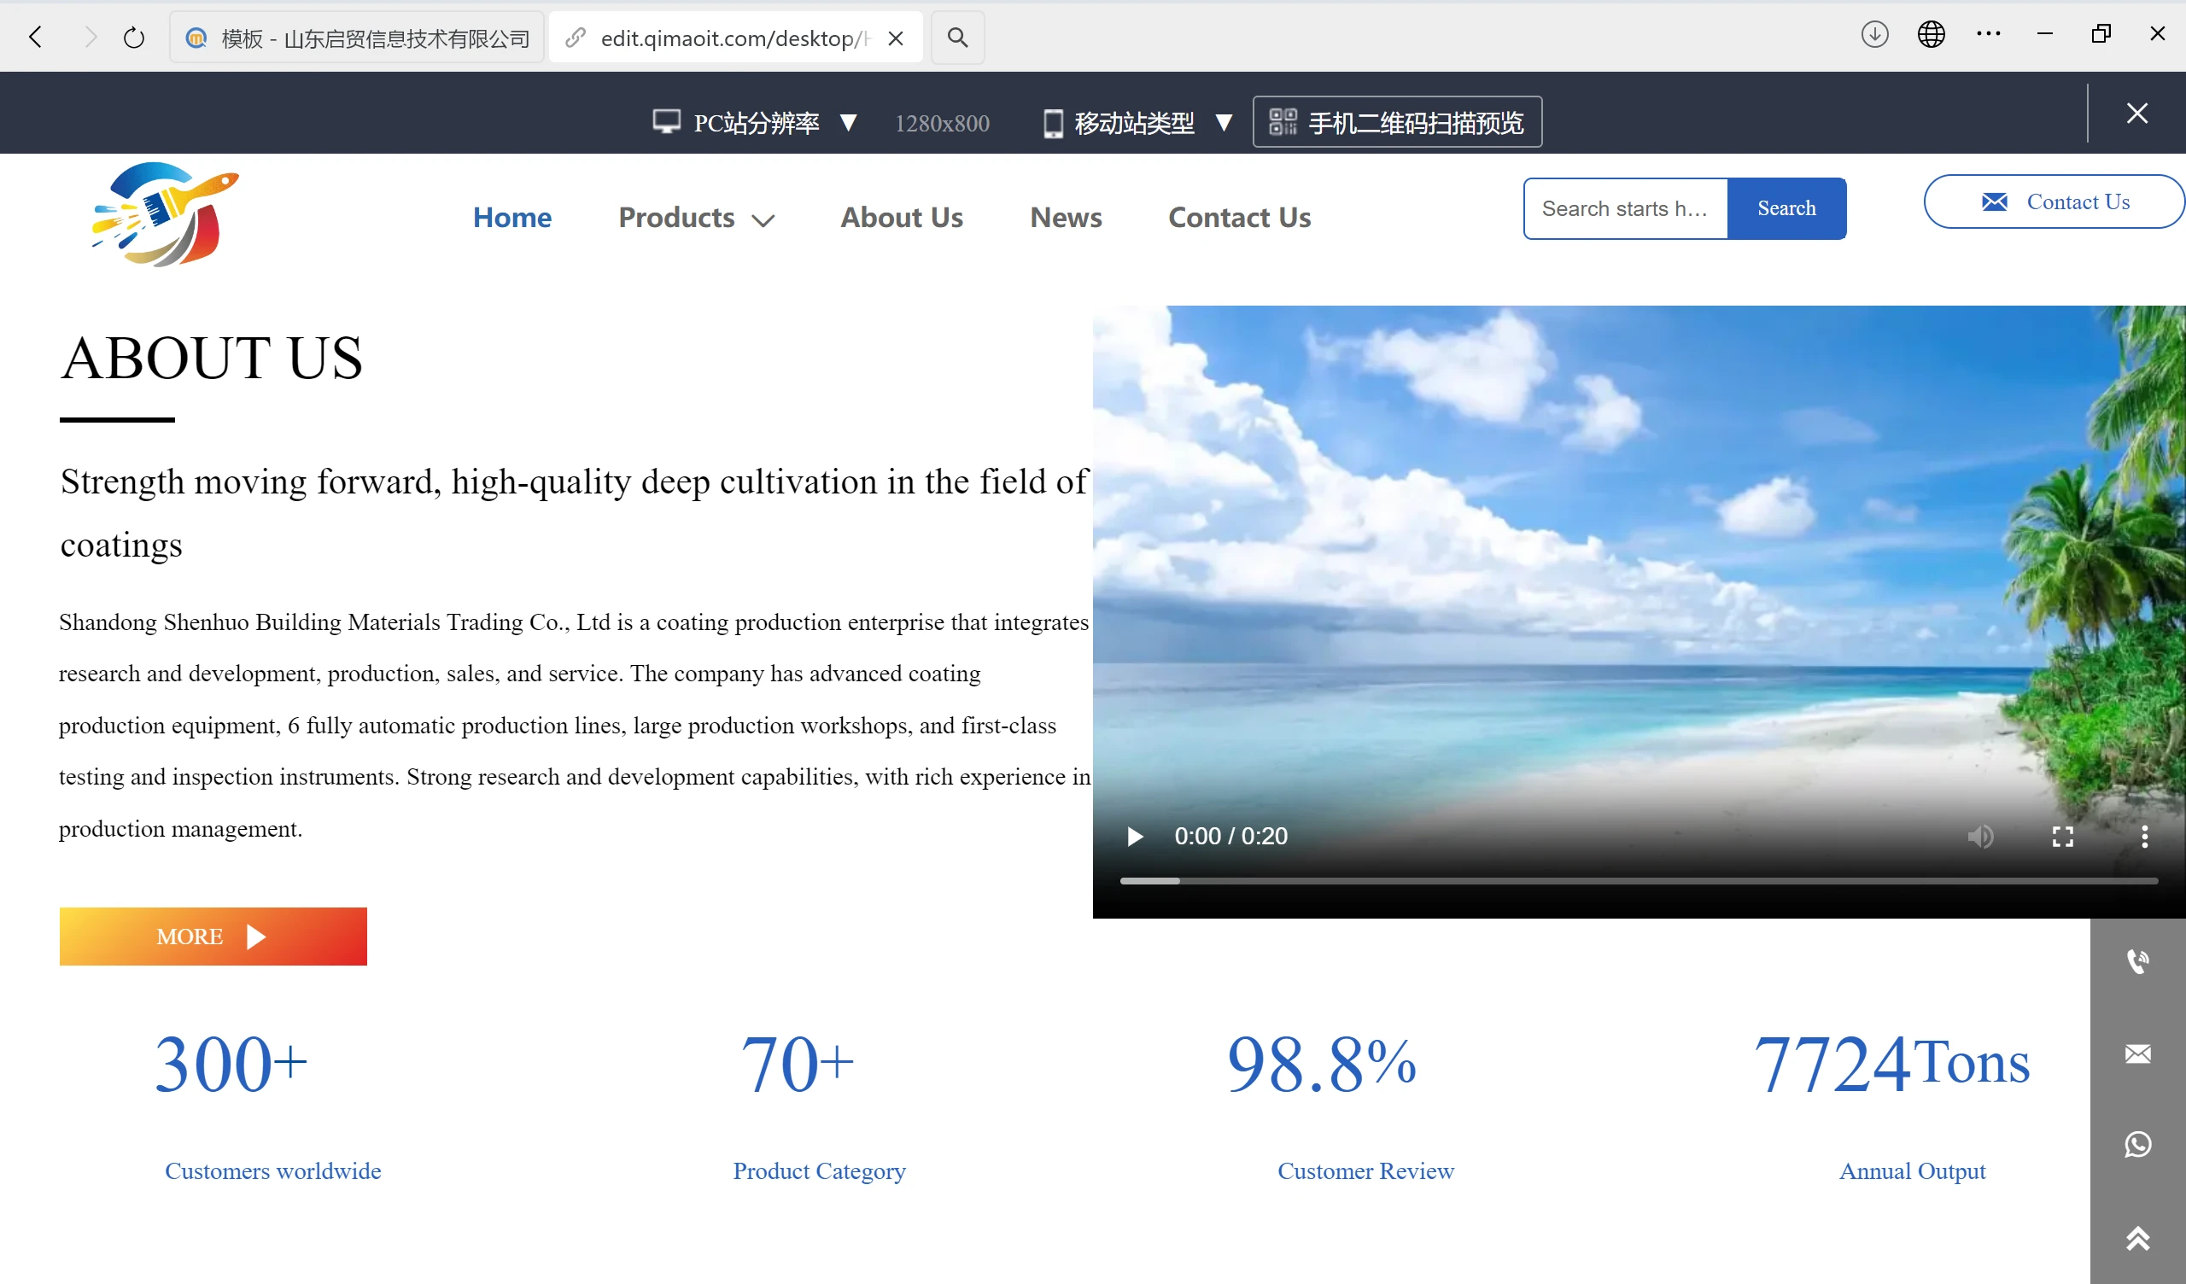Open browser downloads icon

coord(1874,35)
